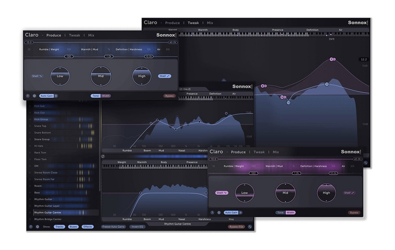Screen dimensions: 395x250
Task: Click the 100 crossover handle in blue window
Action: click(69, 56)
